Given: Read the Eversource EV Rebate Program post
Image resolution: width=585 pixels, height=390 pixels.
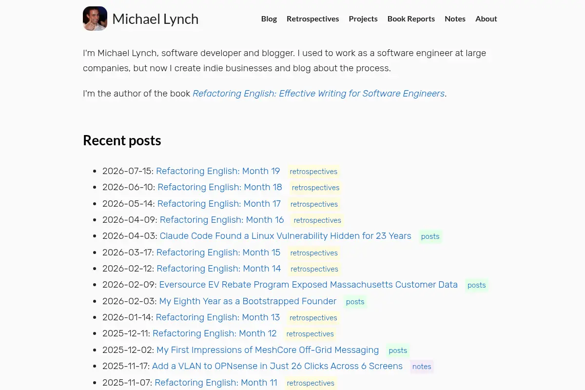Looking at the screenshot, I should 309,285.
